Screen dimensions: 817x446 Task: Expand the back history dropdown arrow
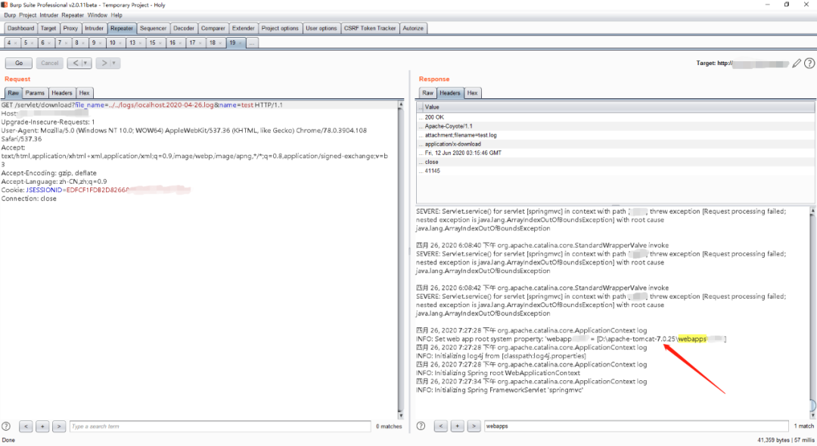[86, 63]
